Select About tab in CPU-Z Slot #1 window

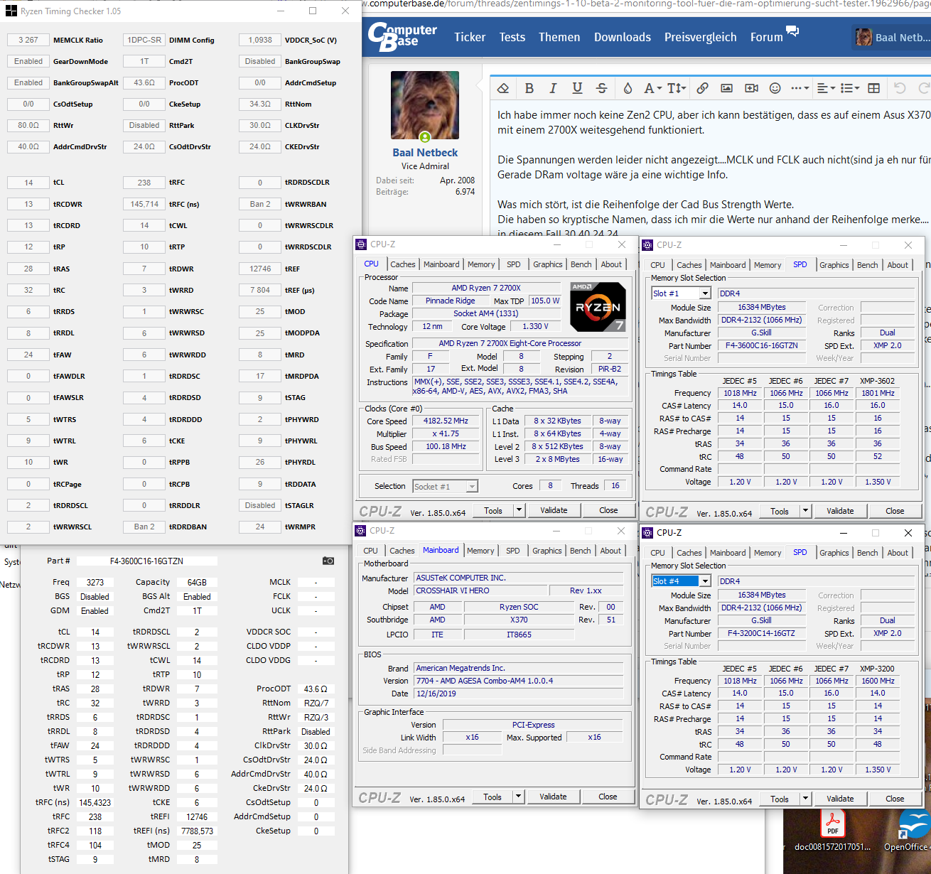[898, 265]
